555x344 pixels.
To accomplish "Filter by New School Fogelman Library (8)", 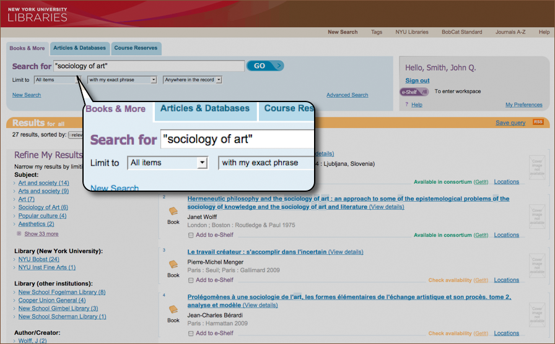I will pos(62,292).
